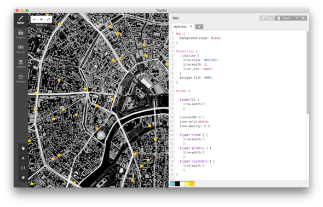Open the Plugins icon in sidebar
Screen dimensions: 323x207
21,64
